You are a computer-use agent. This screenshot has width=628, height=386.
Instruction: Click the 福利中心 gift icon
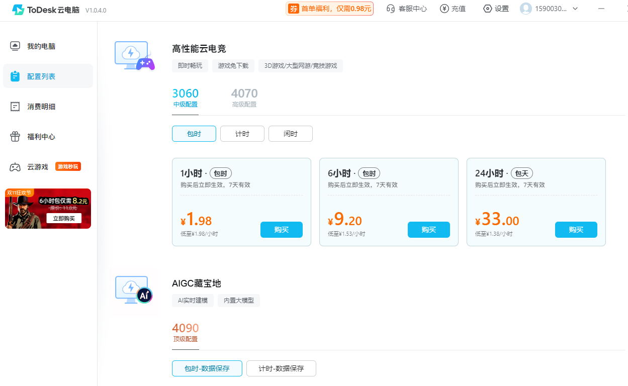(15, 137)
